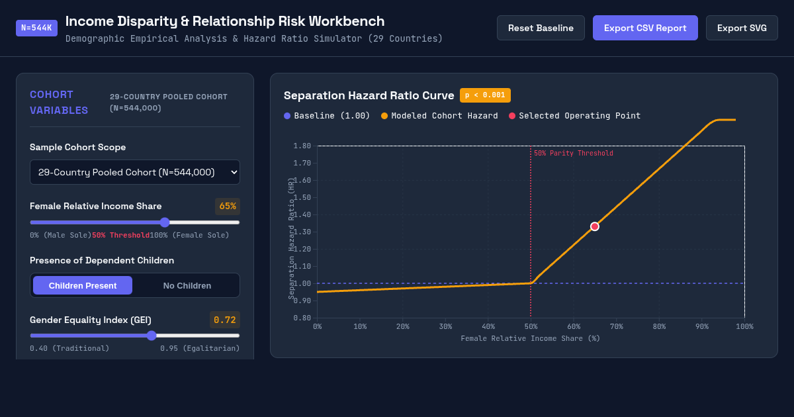Click the "0% (Male Sole)" label
Image resolution: width=794 pixels, height=417 pixels.
pos(61,235)
